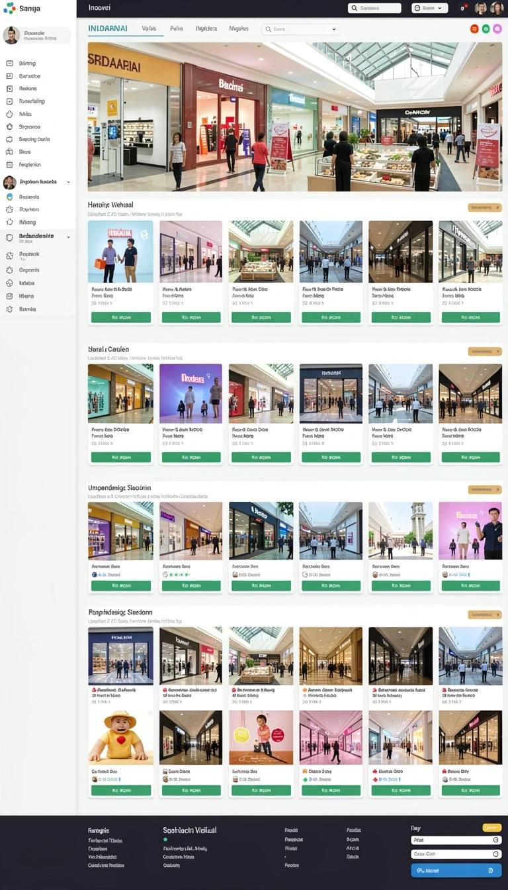Collapse the 'Bndanolooiite' sidebar group chevron
The width and height of the screenshot is (508, 890).
(68, 236)
